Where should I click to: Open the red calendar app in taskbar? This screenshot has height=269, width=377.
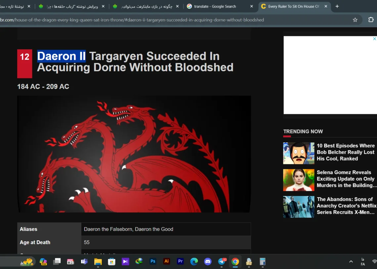click(x=70, y=261)
